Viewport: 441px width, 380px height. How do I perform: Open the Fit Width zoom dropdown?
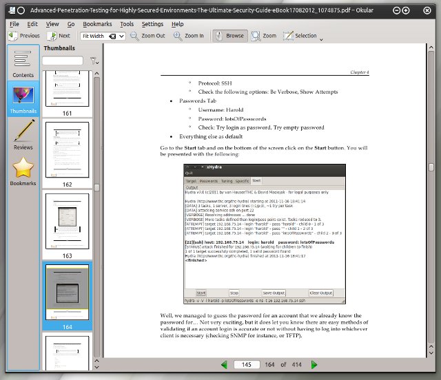pos(103,36)
